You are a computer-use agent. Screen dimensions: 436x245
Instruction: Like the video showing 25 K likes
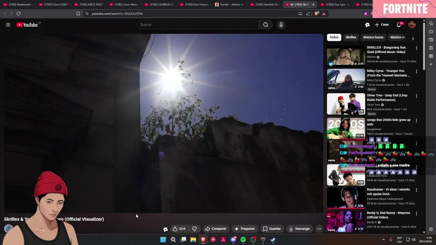coord(179,229)
